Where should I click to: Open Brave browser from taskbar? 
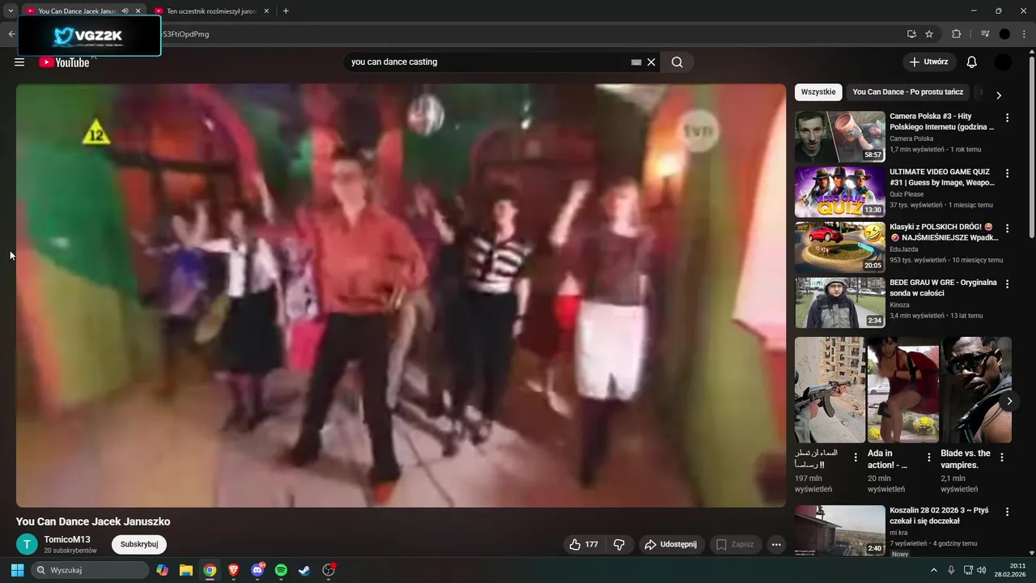(x=234, y=570)
